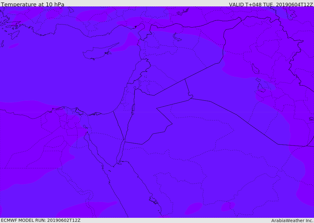Click the island of Cyprus
This screenshot has width=314, height=223.
(98, 53)
